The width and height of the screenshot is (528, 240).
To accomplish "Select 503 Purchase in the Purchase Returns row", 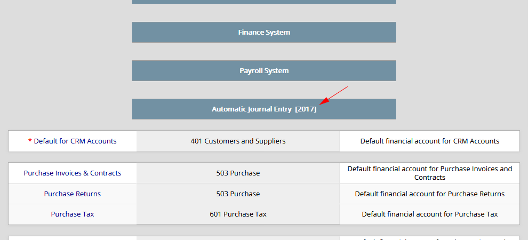I will click(x=238, y=194).
